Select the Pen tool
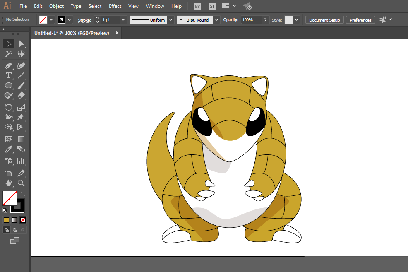 coord(8,65)
